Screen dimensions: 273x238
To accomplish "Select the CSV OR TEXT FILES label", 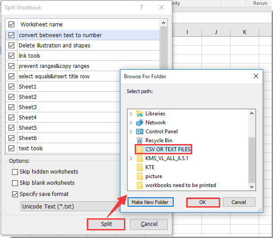I will point(168,149).
